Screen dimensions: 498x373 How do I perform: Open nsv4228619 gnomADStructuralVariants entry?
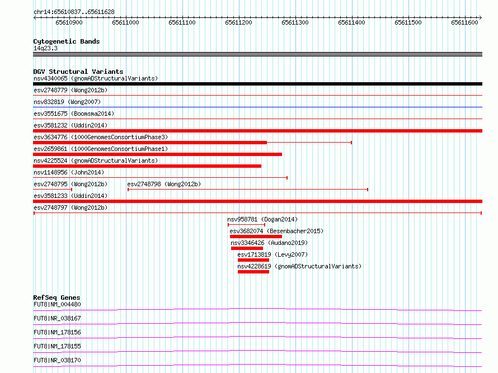point(299,266)
